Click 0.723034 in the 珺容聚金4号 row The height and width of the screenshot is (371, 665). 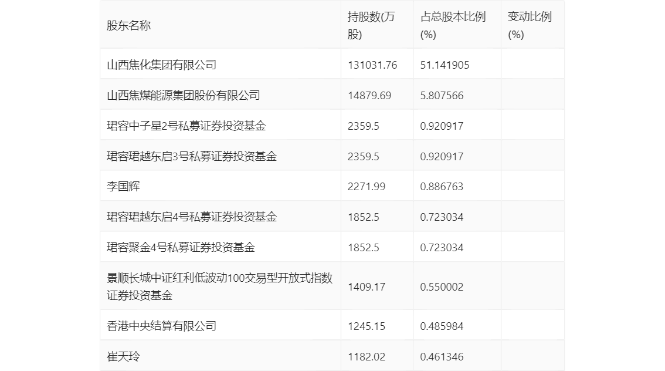[x=442, y=248]
